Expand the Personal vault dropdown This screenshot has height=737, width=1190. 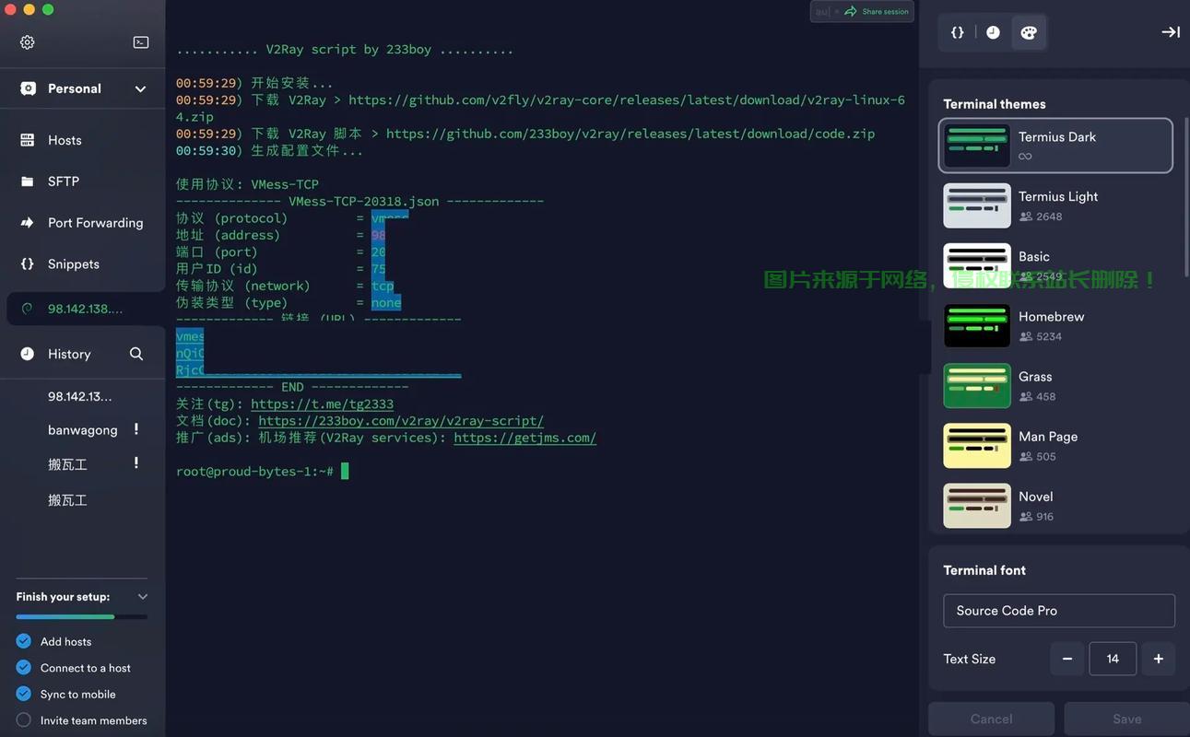140,88
